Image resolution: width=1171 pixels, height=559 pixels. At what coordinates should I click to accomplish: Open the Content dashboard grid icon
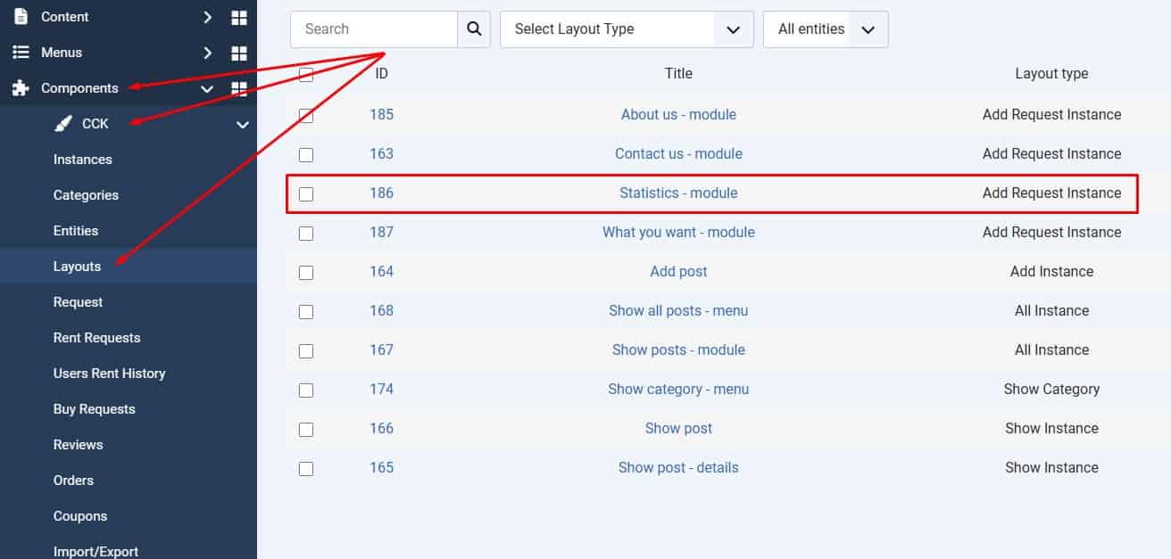[238, 18]
